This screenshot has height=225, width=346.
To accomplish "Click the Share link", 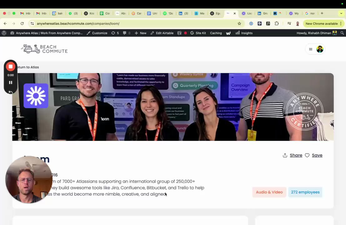I will 296,155.
